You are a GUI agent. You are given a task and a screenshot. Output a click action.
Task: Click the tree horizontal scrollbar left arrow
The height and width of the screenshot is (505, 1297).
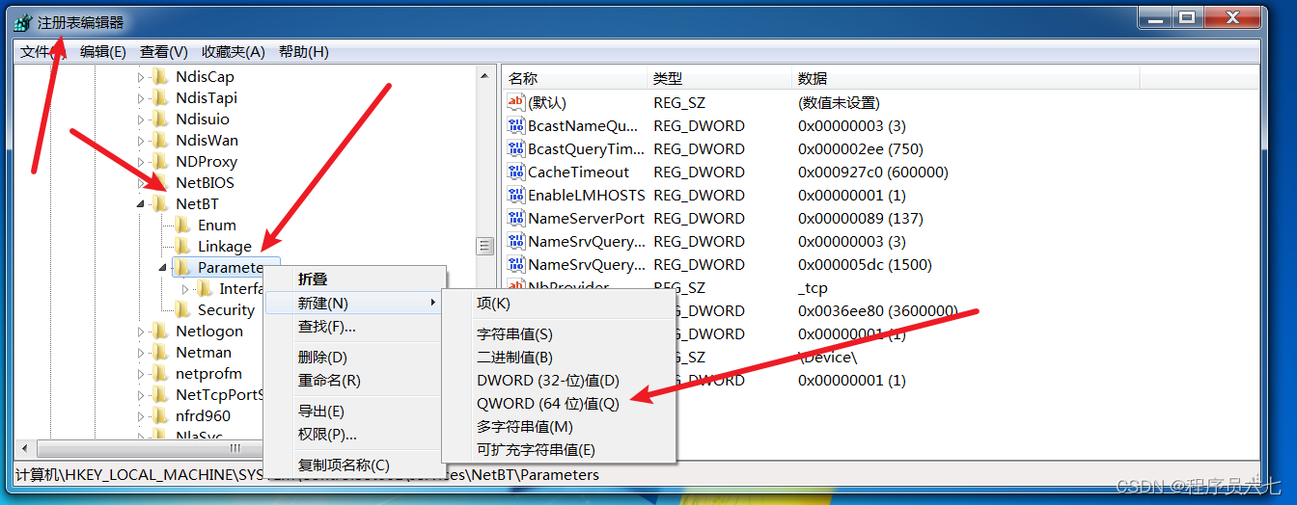pyautogui.click(x=26, y=449)
